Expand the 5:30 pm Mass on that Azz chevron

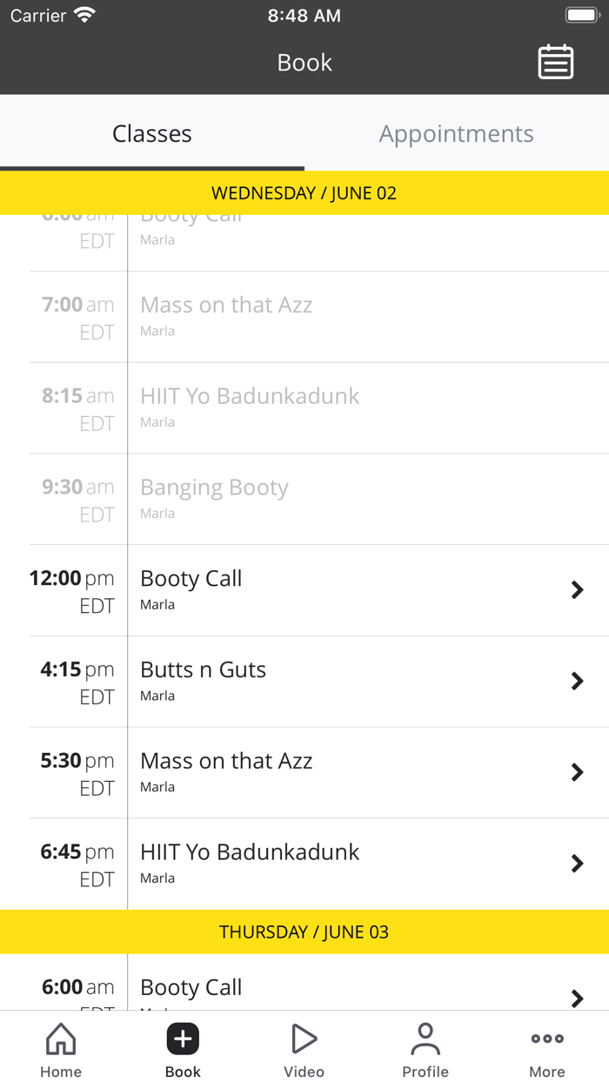point(577,772)
